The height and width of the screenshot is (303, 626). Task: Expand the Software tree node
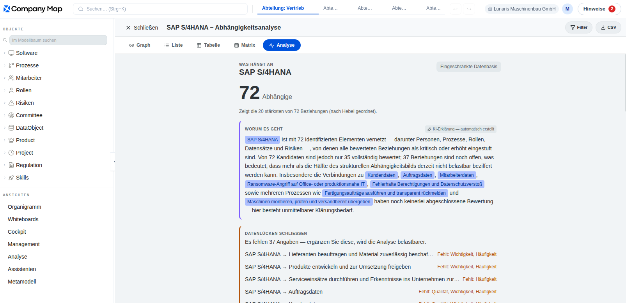tap(5, 53)
